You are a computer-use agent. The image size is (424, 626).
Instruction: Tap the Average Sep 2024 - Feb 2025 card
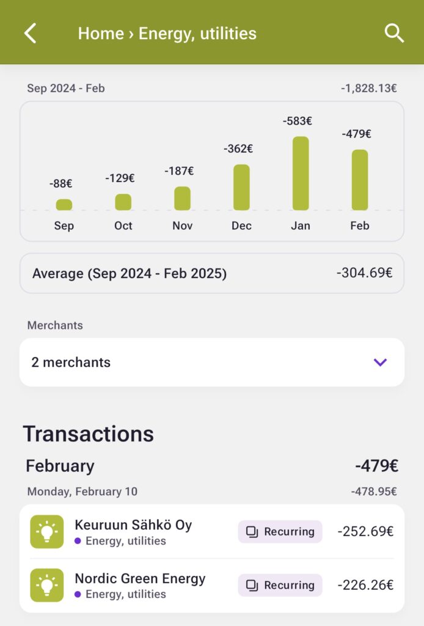point(212,273)
